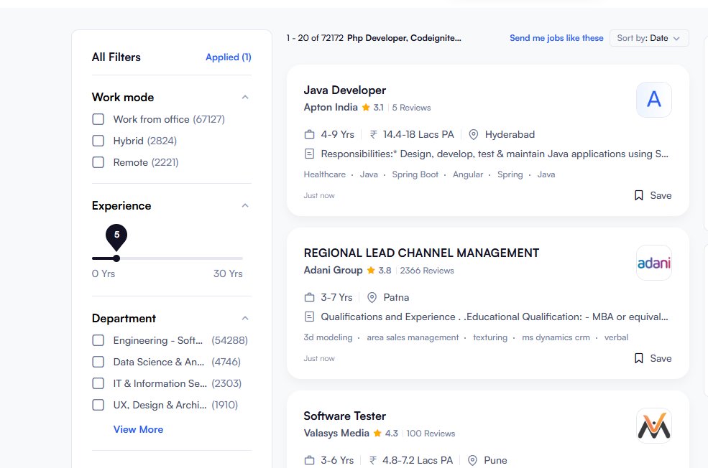708x468 pixels.
Task: Click location pin icon beside Hyderabad
Action: point(473,134)
